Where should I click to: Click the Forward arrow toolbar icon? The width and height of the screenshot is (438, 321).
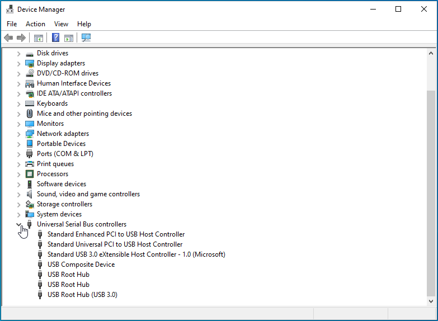tap(21, 38)
